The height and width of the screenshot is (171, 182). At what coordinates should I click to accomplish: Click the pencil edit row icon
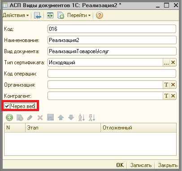30,117
